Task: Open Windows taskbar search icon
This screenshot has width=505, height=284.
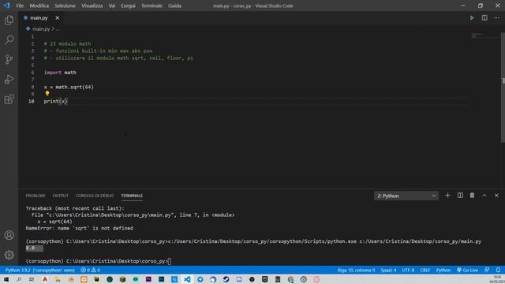Action: point(19,279)
